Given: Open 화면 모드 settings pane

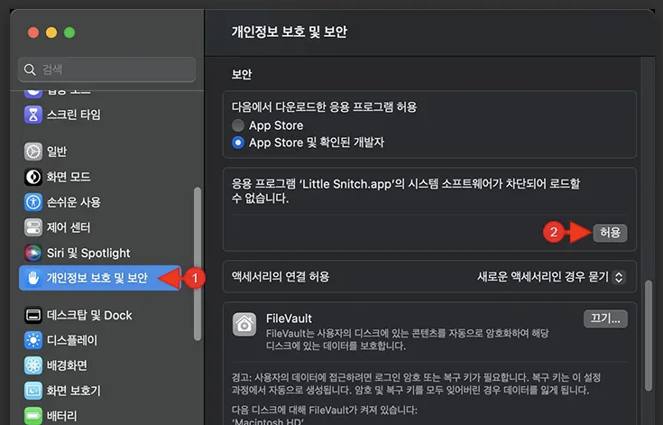Looking at the screenshot, I should pyautogui.click(x=100, y=177).
